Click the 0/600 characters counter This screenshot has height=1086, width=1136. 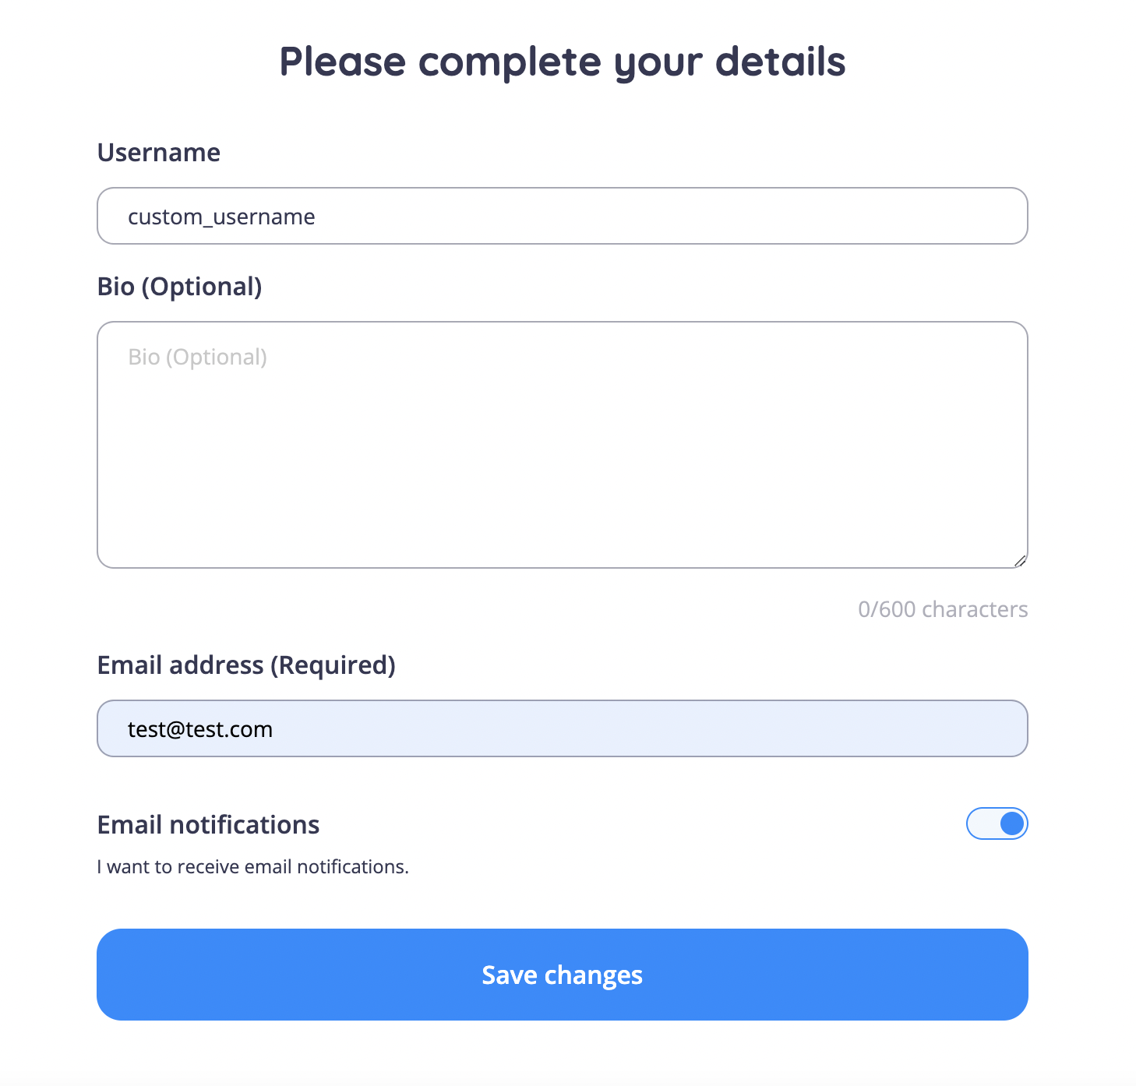(x=943, y=609)
